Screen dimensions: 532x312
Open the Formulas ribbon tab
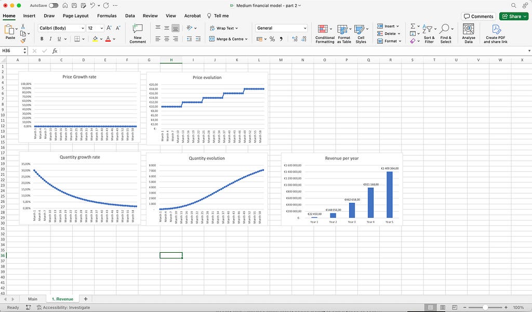point(107,16)
